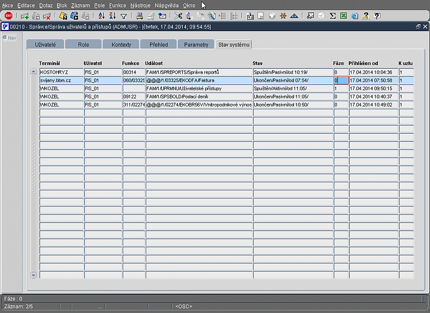The height and width of the screenshot is (313, 430).
Task: Click the insert record icon with green plus
Action: pos(25,16)
